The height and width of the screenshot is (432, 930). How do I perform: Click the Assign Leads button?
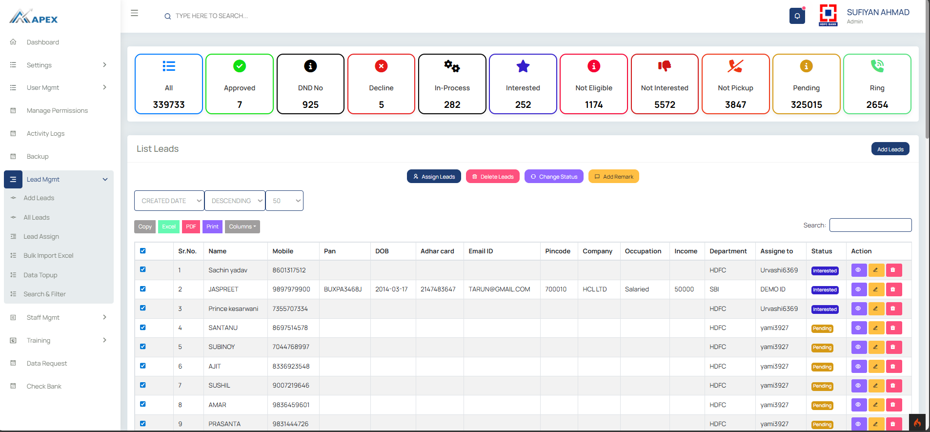click(x=434, y=177)
